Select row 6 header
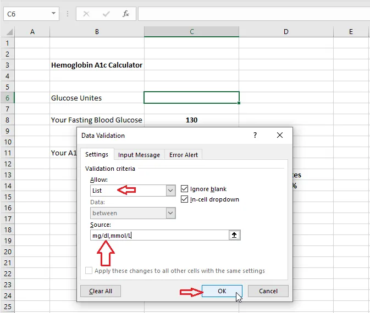 [7, 98]
